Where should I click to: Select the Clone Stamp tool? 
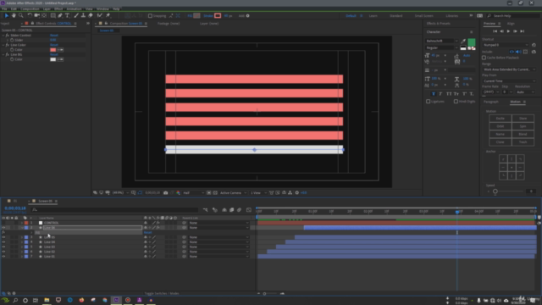coord(83,15)
